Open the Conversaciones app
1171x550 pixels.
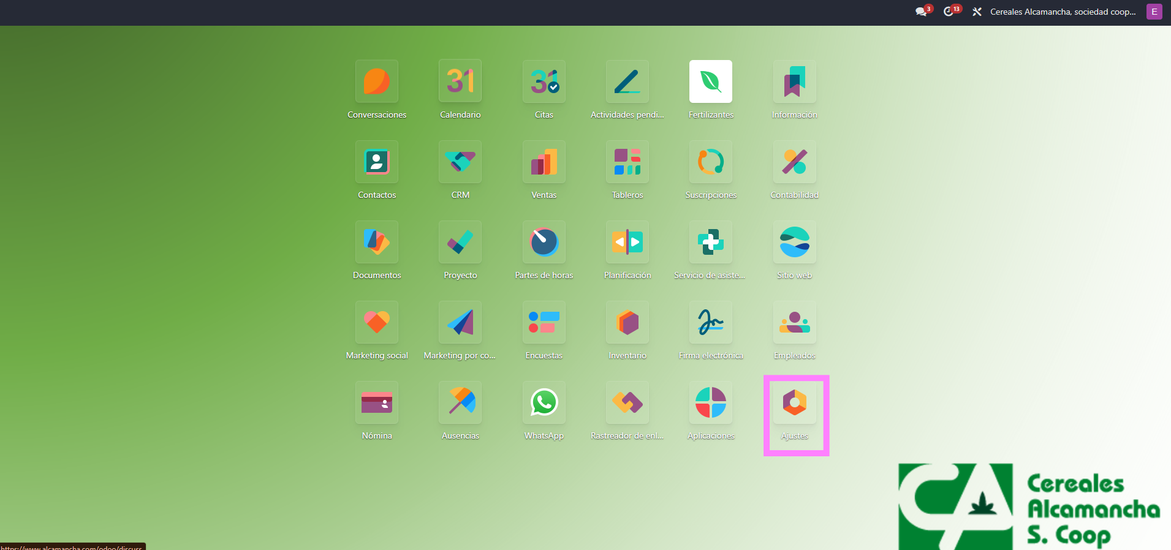[376, 81]
